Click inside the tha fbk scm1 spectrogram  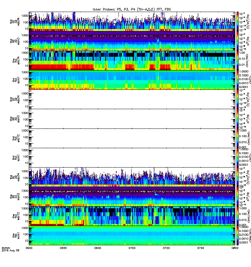coord(132,80)
